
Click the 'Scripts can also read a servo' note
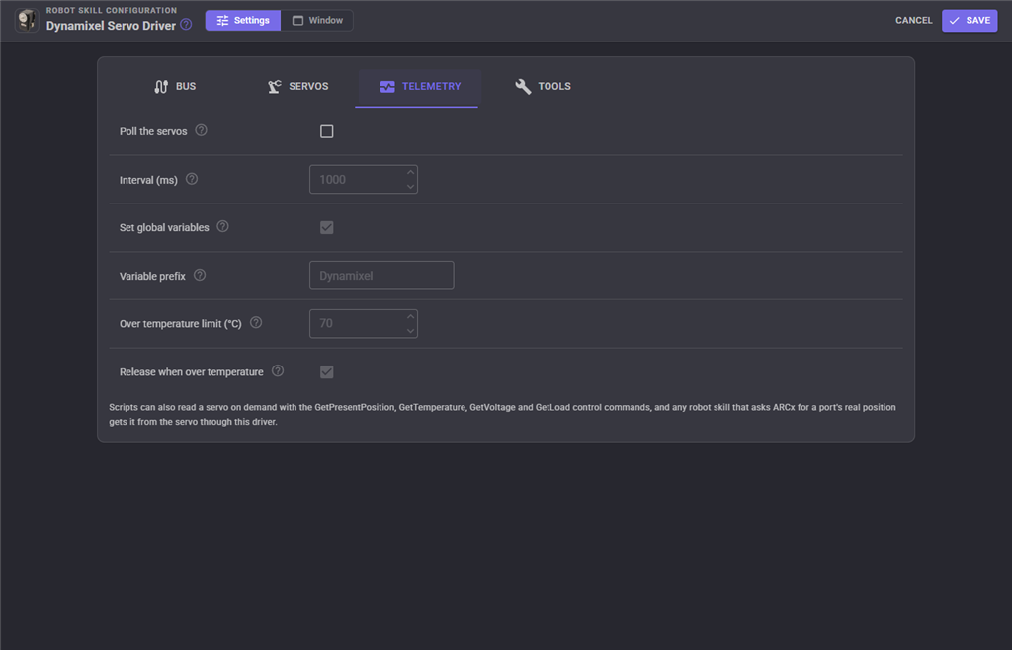[502, 415]
